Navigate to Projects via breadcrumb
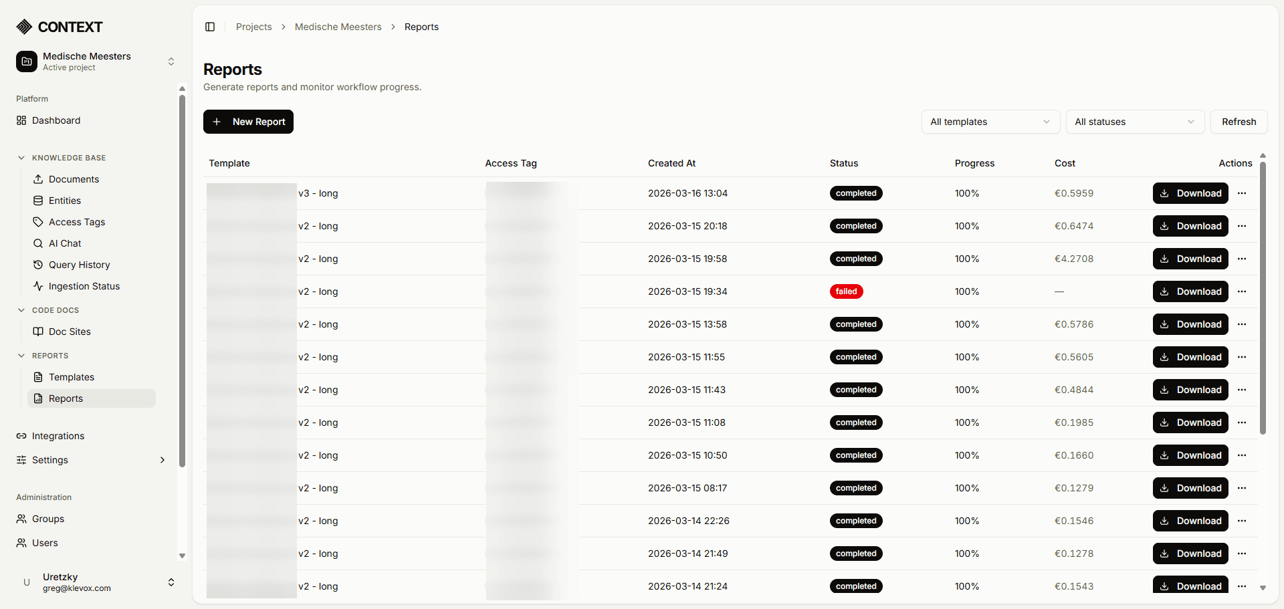Screen dimensions: 1284x609 253,27
